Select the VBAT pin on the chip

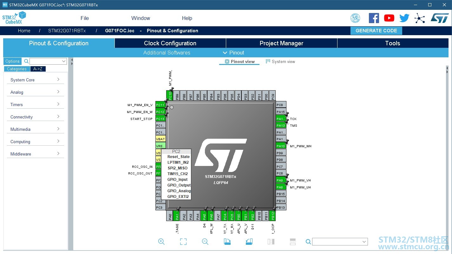pos(160,139)
